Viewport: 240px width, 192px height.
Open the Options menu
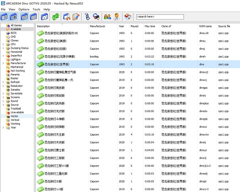(x=24, y=9)
